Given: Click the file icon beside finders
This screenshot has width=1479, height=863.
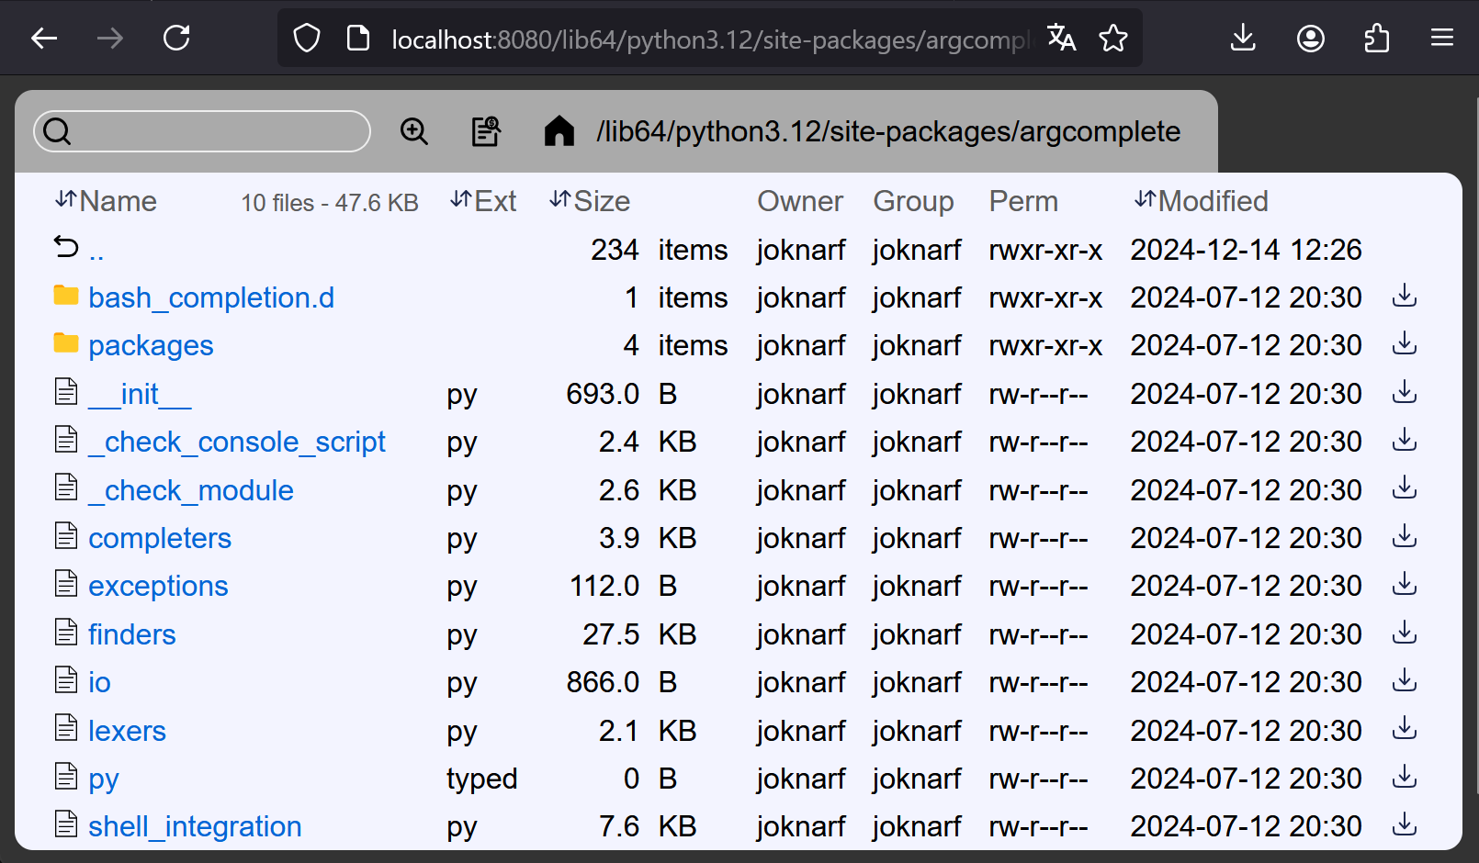Looking at the screenshot, I should tap(66, 632).
